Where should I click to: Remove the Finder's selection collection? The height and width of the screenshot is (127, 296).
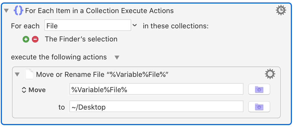pos(35,40)
